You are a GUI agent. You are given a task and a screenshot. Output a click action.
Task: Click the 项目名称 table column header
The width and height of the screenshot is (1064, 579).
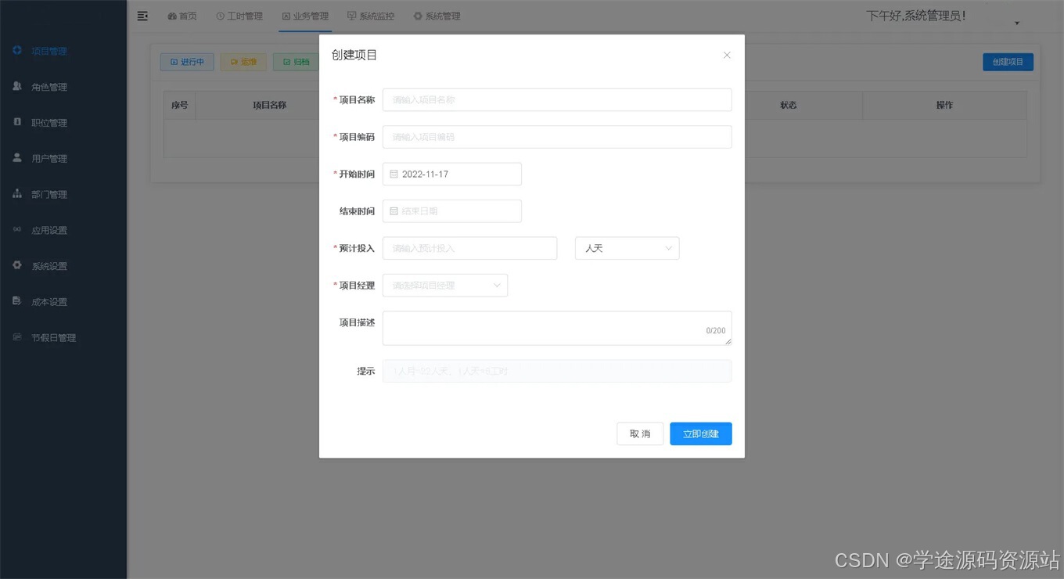tap(269, 105)
